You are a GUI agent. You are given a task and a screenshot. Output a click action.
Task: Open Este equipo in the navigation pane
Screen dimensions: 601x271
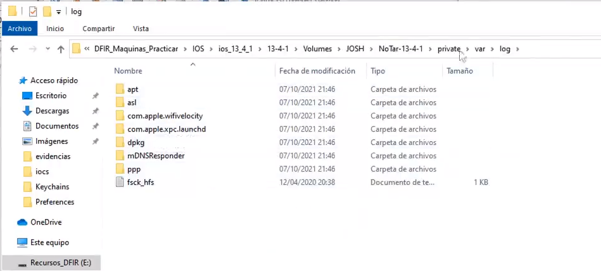click(x=50, y=243)
